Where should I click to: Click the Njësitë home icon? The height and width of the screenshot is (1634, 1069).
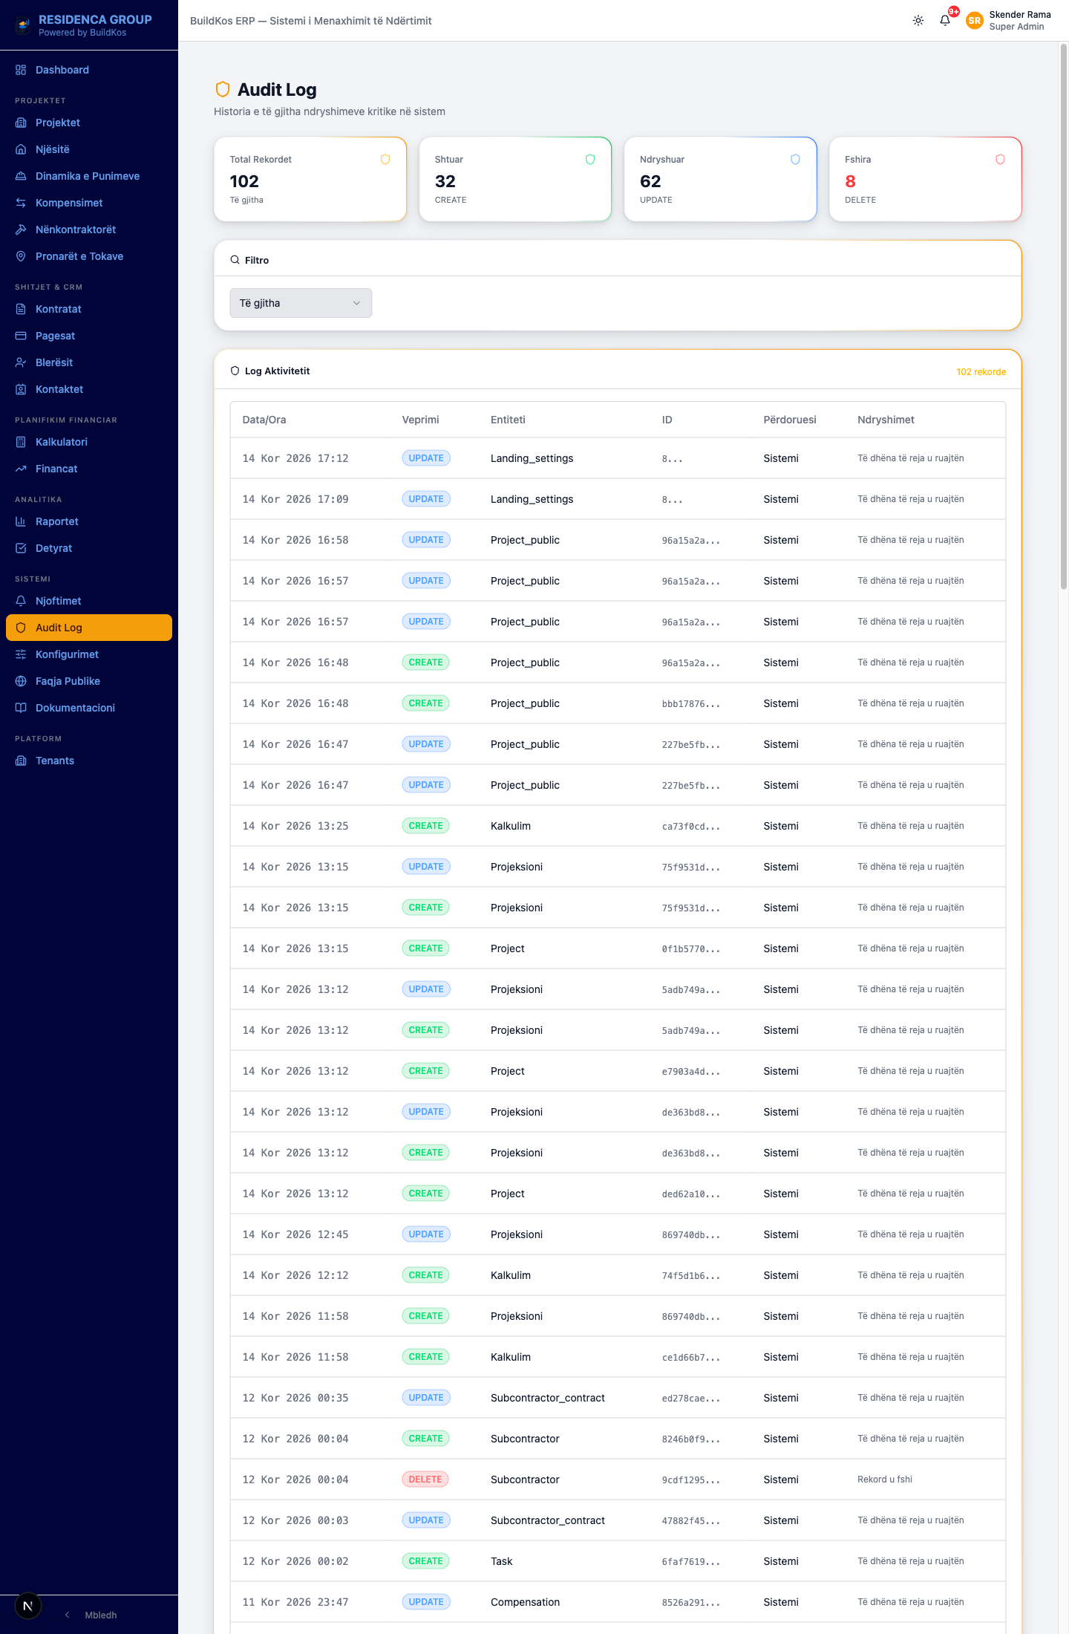point(21,149)
